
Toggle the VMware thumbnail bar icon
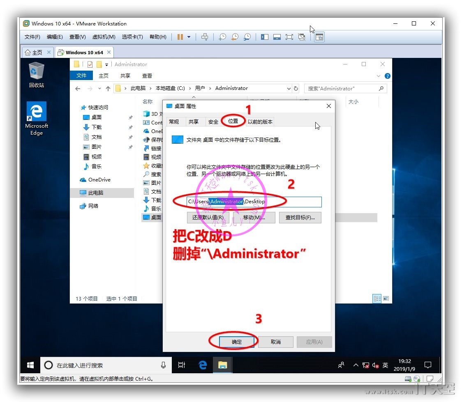(277, 37)
